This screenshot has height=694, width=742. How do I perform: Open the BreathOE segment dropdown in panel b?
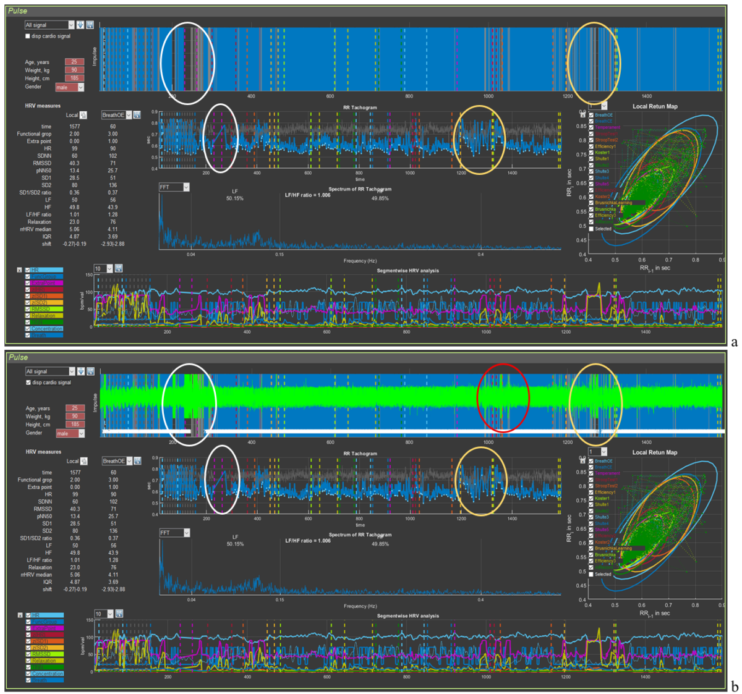[x=129, y=461]
